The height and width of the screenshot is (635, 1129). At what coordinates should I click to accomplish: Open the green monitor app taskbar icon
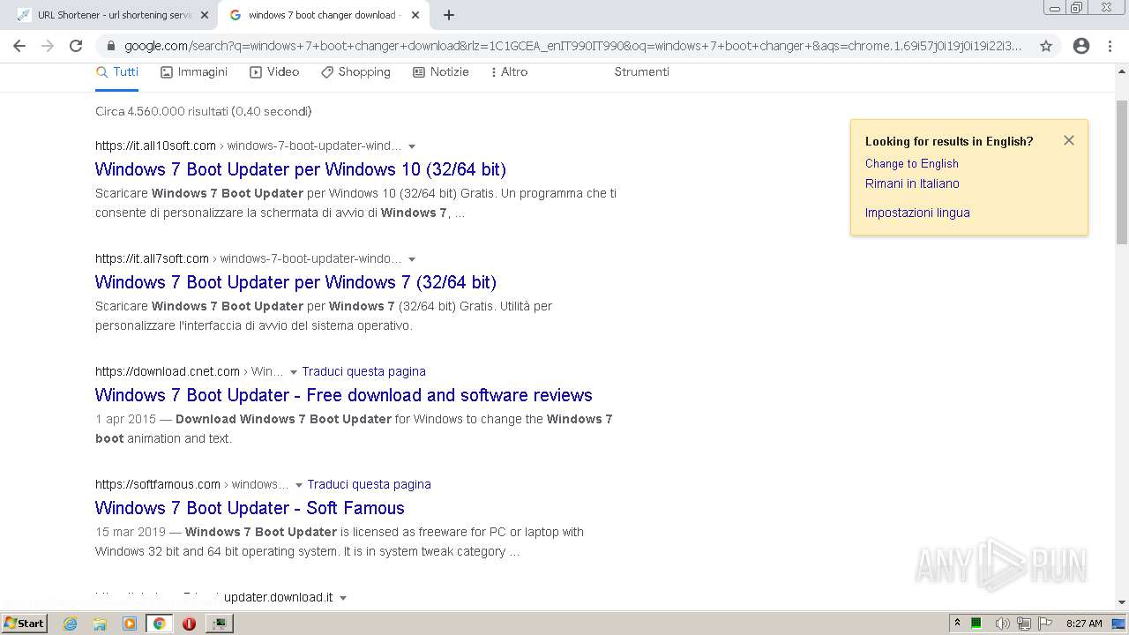pos(219,624)
